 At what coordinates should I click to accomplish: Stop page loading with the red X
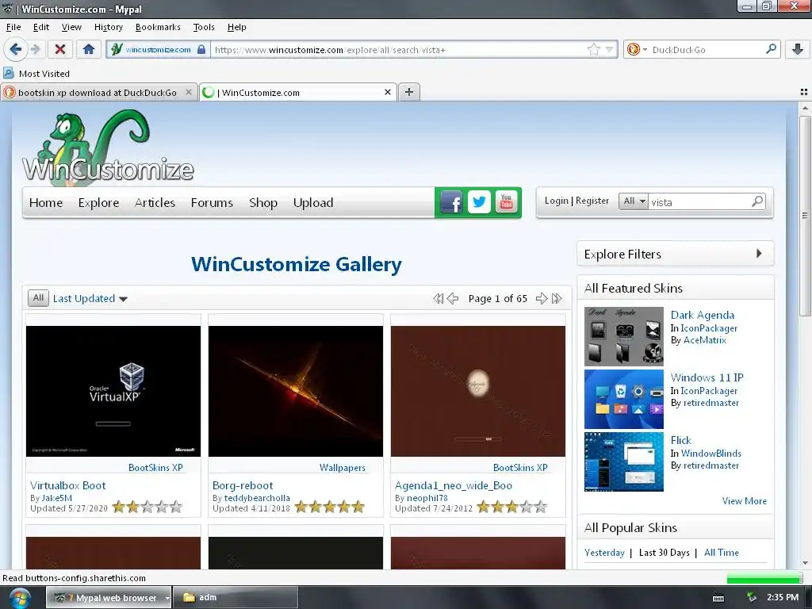click(60, 49)
